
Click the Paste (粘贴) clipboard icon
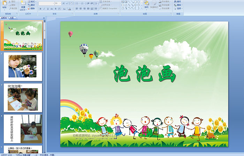5,3
